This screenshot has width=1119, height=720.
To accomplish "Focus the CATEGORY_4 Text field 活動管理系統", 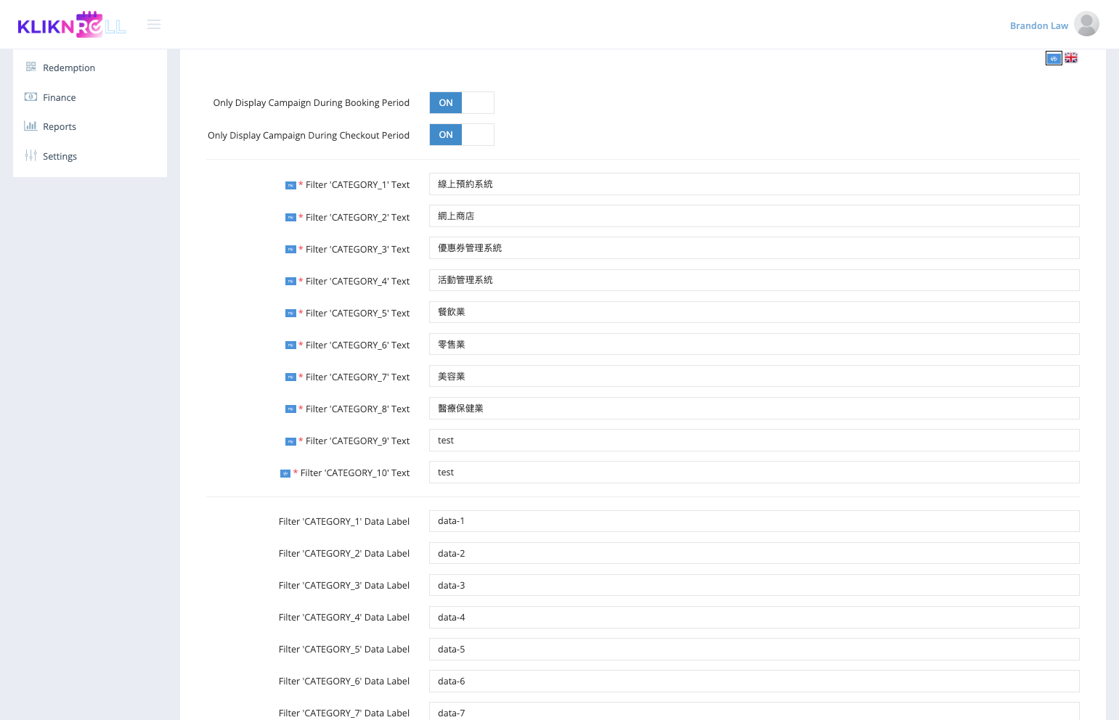I will pos(754,280).
